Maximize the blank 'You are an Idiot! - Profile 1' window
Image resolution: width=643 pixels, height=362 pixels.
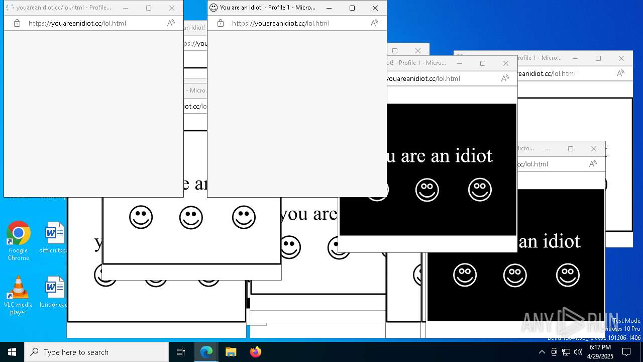(x=352, y=8)
